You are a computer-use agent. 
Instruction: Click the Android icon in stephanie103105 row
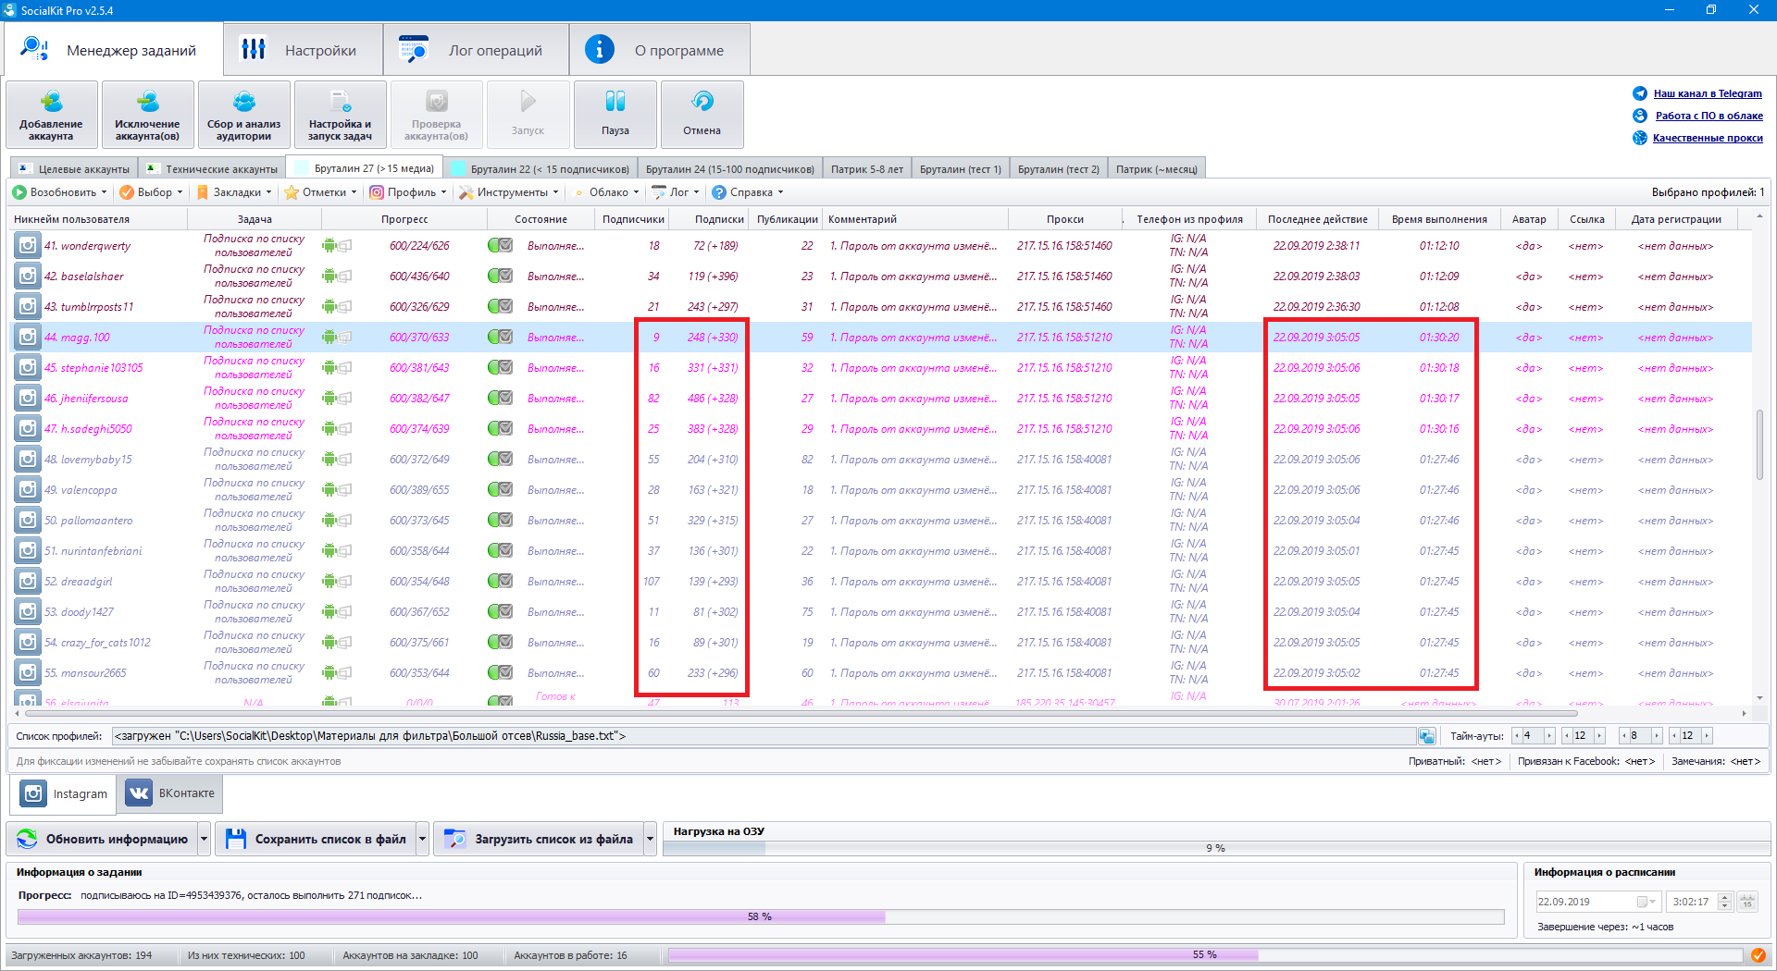pos(329,367)
